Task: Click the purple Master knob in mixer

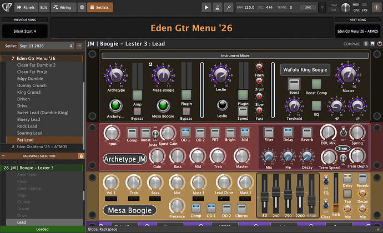Action: pyautogui.click(x=348, y=74)
